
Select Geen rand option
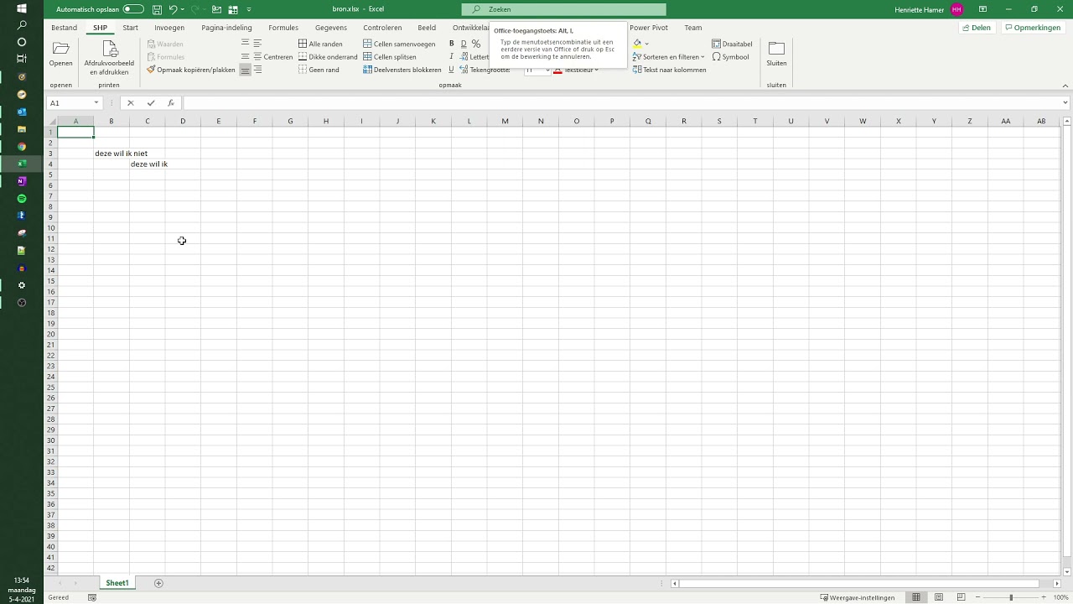pyautogui.click(x=319, y=70)
